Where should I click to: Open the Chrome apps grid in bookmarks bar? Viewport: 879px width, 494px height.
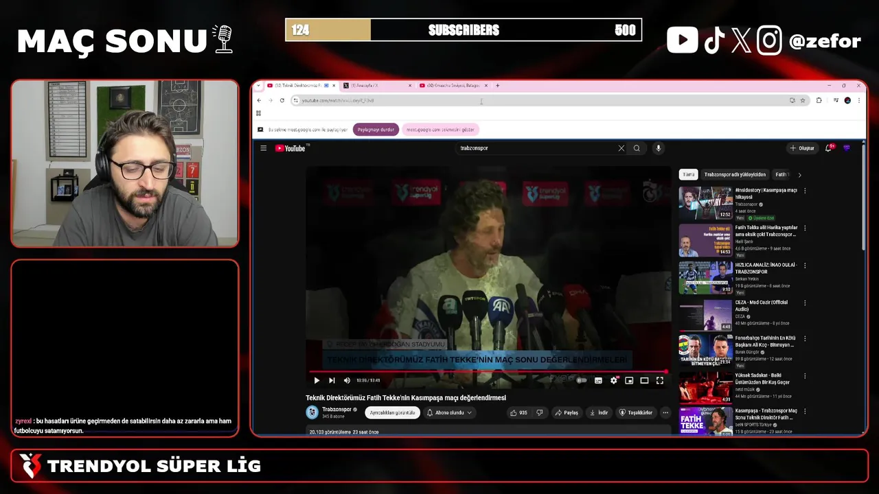[259, 113]
